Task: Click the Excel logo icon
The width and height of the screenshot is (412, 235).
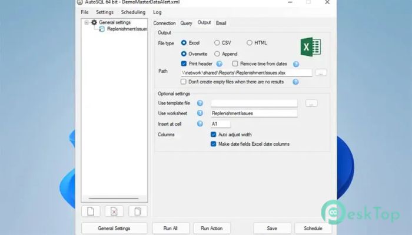Action: coord(311,47)
